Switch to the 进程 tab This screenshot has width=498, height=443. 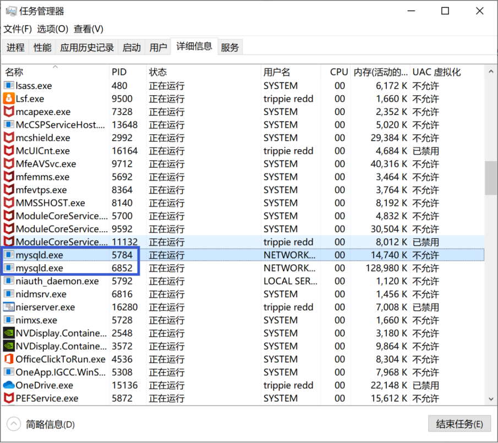[x=15, y=47]
